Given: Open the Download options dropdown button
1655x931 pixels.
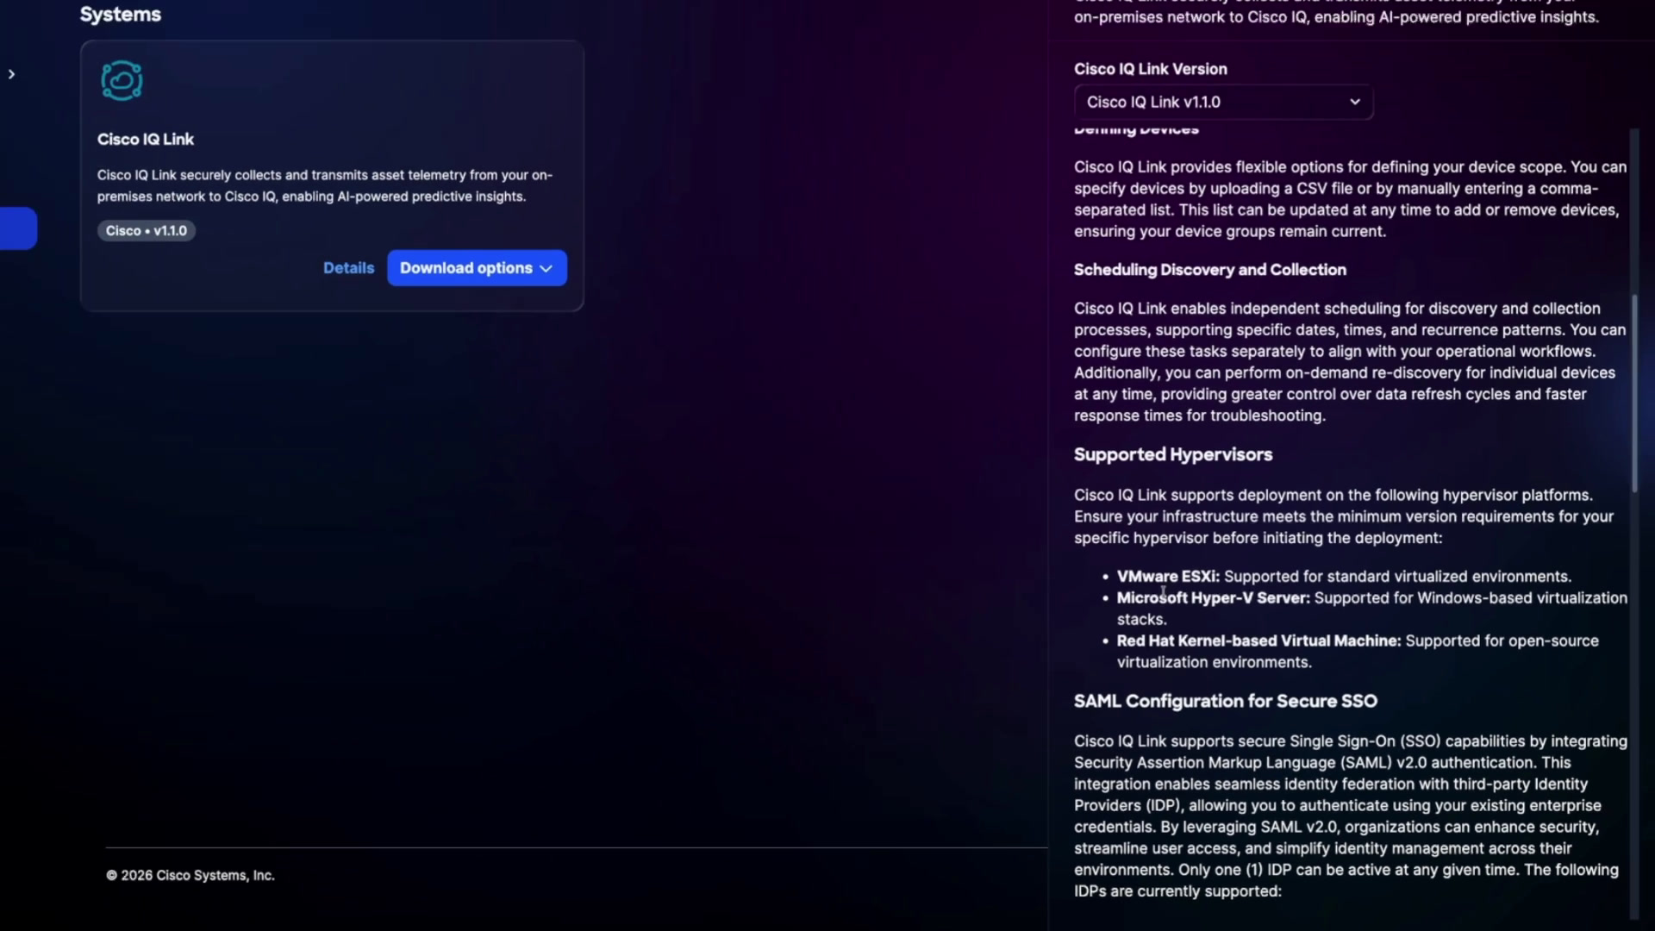Looking at the screenshot, I should point(477,268).
